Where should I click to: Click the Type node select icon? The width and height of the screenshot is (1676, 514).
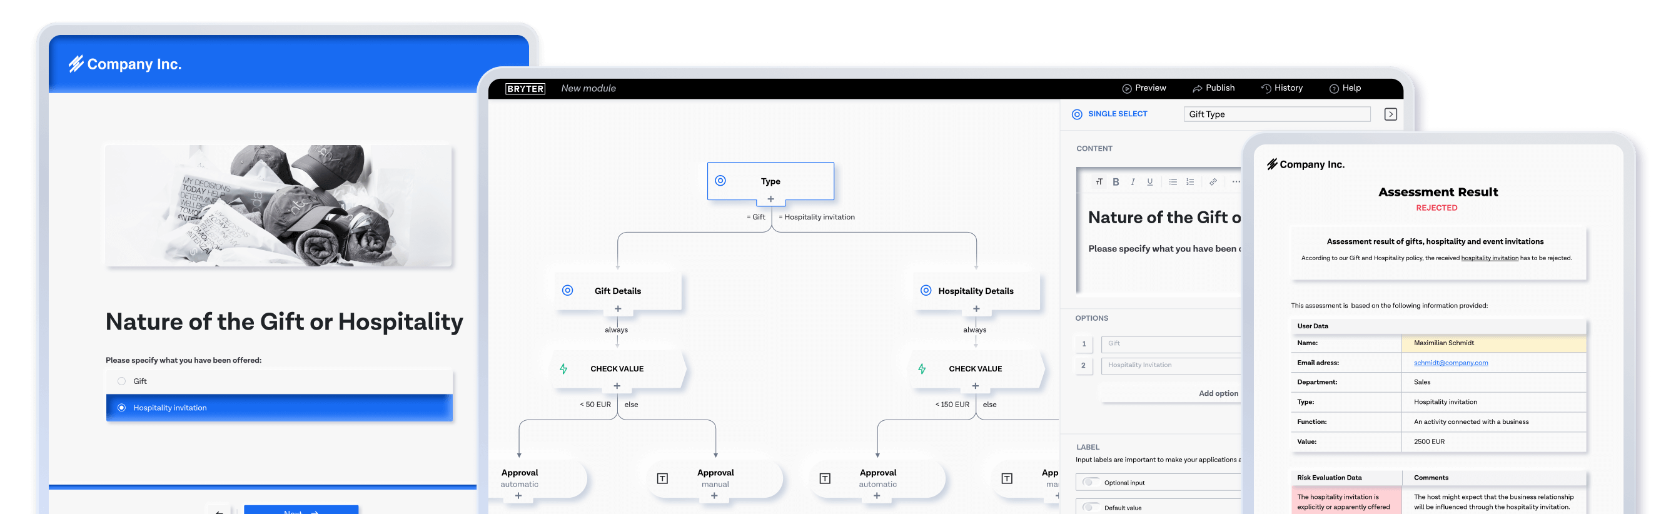click(x=720, y=181)
